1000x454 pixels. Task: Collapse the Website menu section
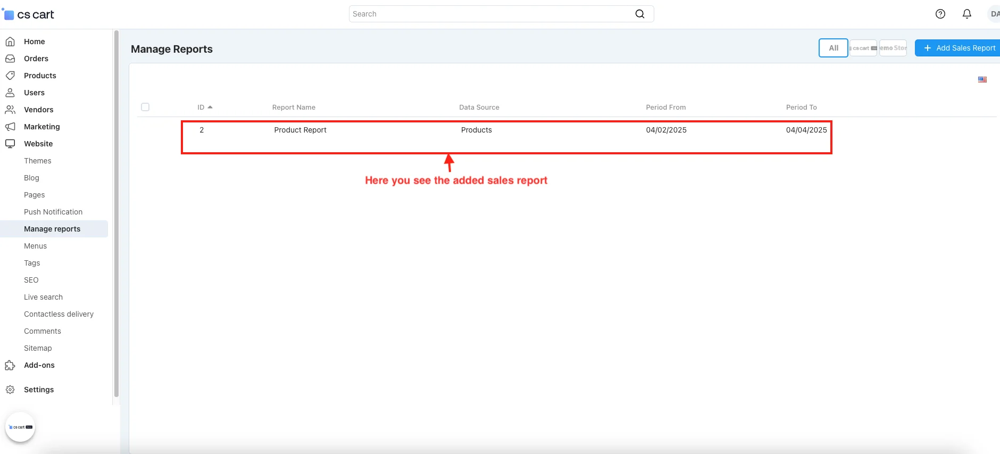pos(38,144)
